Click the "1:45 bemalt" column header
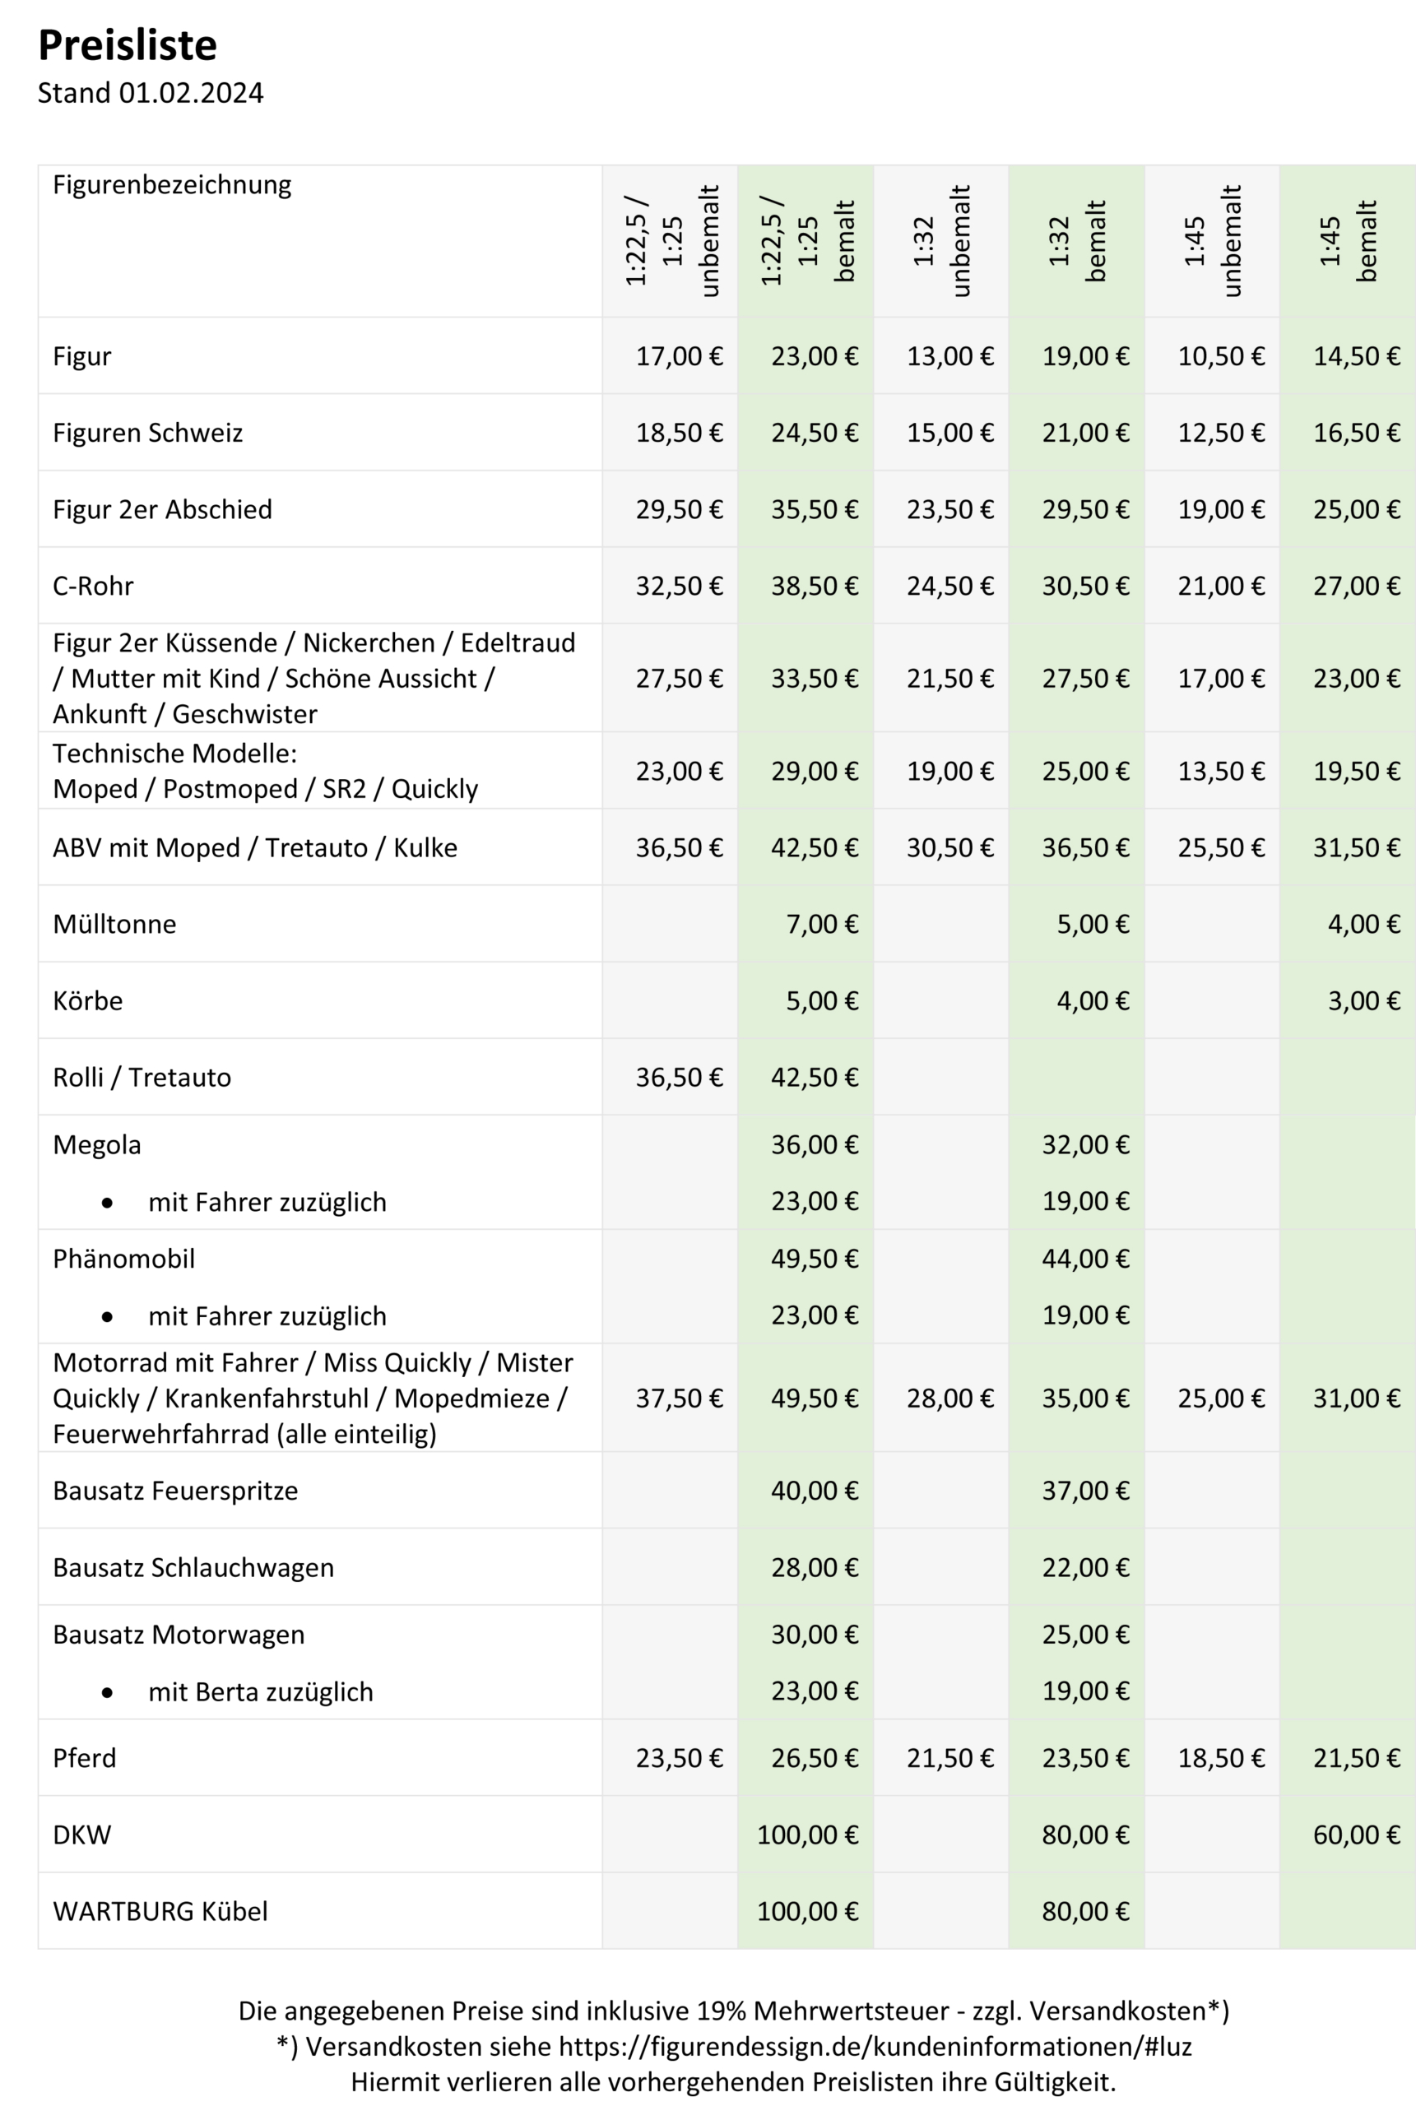Viewport: 1416px width, 2106px height. 1348,241
